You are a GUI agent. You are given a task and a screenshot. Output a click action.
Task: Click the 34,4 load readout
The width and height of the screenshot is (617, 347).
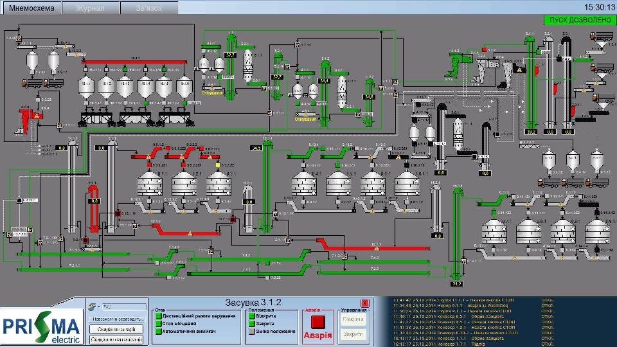324,80
